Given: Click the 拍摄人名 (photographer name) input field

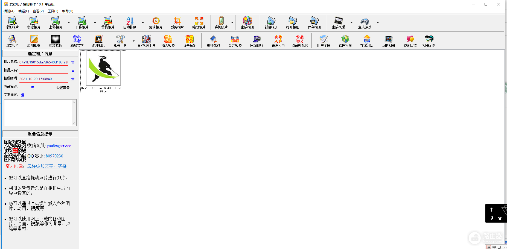Looking at the screenshot, I should [x=43, y=70].
